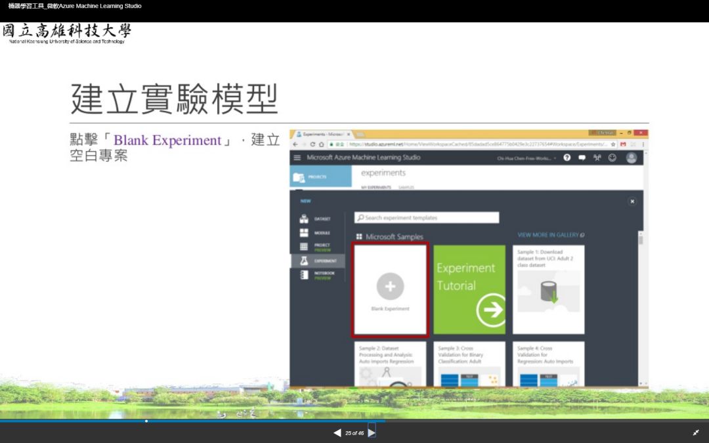Select NOTEBOOK preview in the NEW menu
The width and height of the screenshot is (709, 443).
click(x=318, y=275)
